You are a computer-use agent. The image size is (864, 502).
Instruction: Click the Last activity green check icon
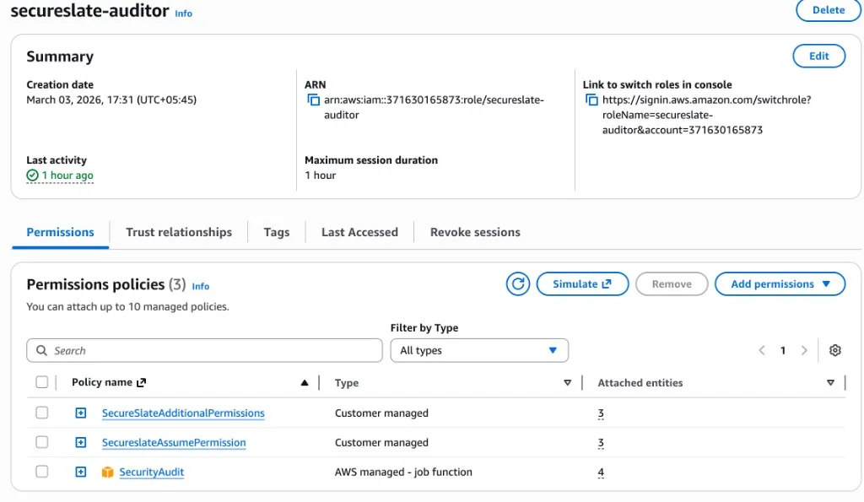point(33,175)
